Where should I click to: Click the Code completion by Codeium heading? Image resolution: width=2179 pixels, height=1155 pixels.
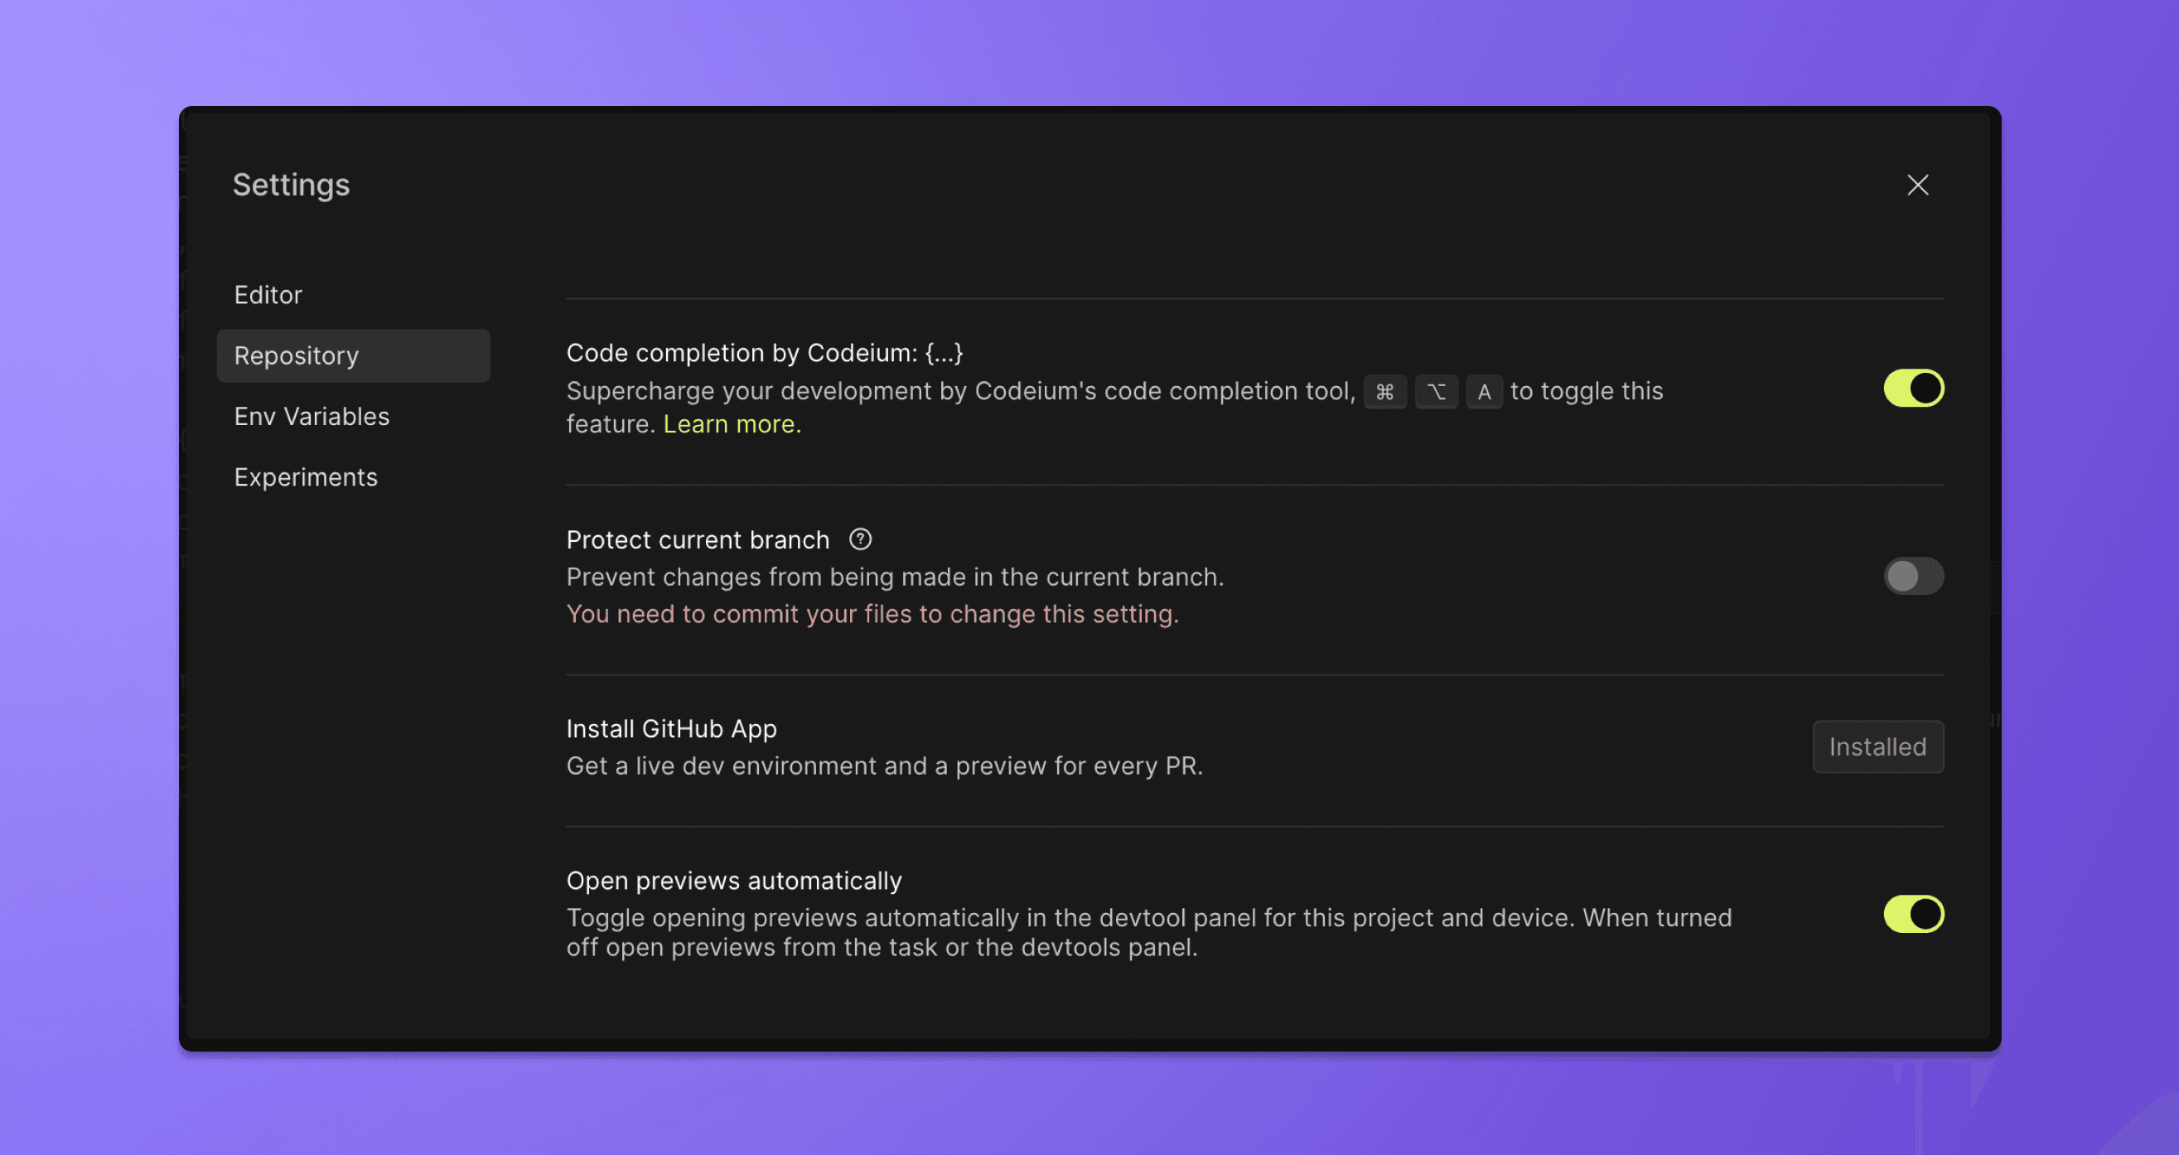pos(764,353)
